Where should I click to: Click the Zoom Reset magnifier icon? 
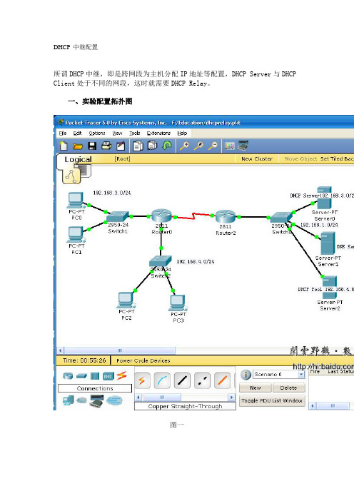pos(198,146)
